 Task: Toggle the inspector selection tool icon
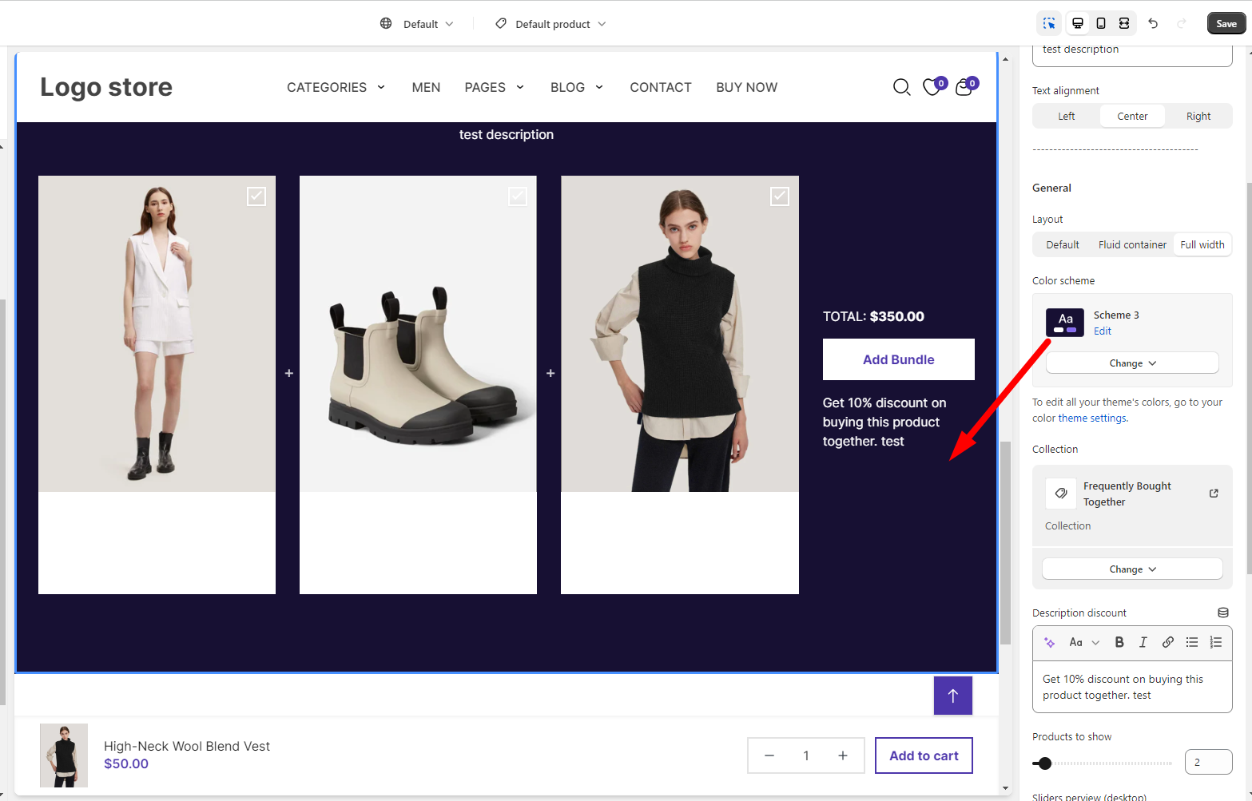[1049, 23]
